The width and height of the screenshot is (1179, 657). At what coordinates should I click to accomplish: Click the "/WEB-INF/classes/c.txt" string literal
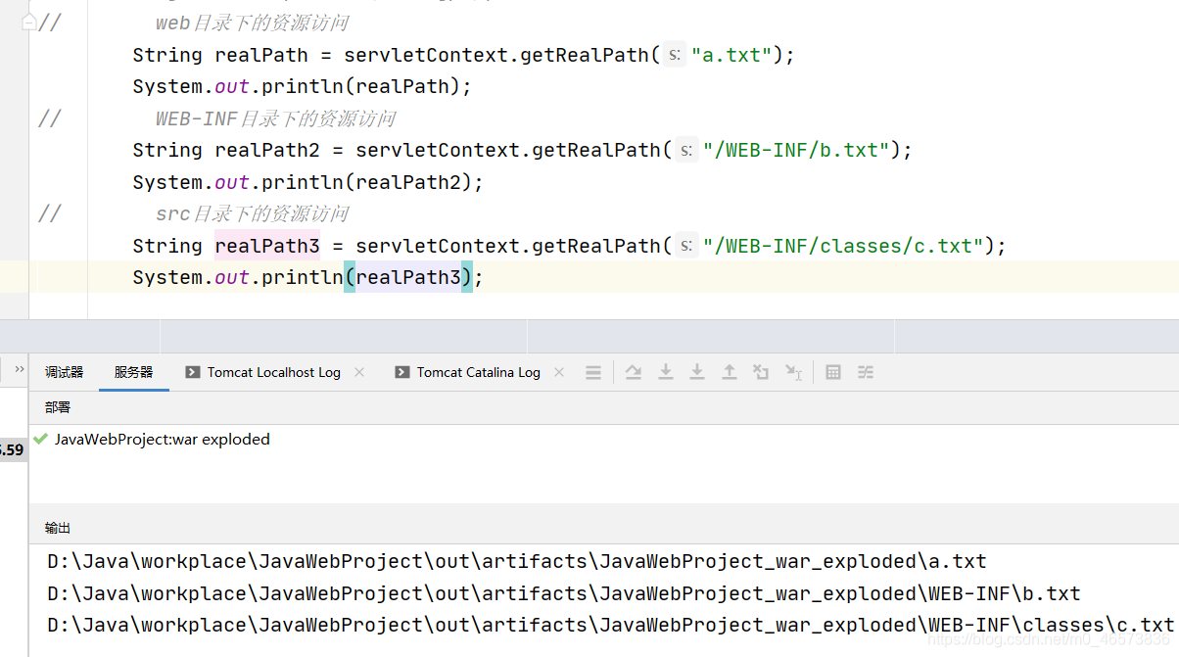(843, 246)
